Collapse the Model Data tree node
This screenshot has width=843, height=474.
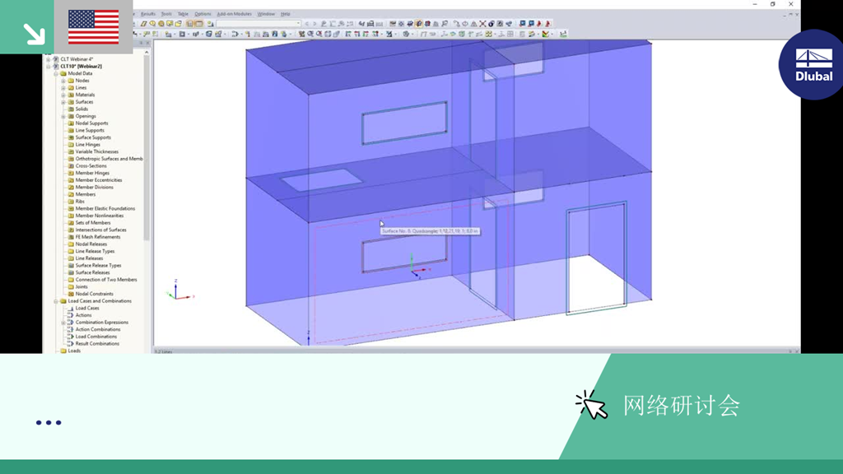[56, 73]
